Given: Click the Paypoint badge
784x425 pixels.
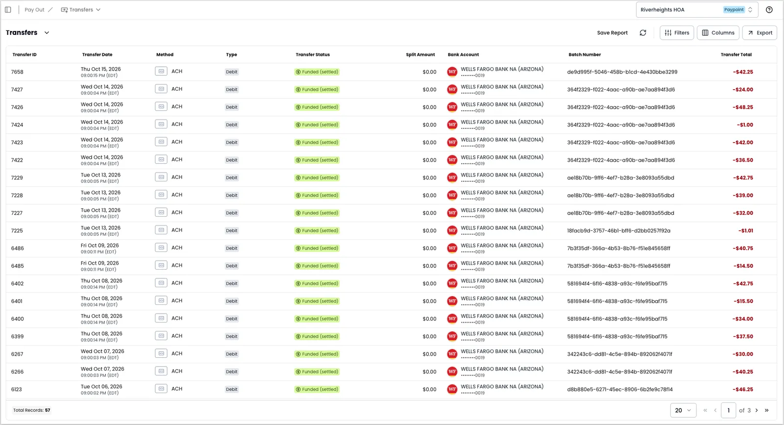Looking at the screenshot, I should [x=734, y=10].
